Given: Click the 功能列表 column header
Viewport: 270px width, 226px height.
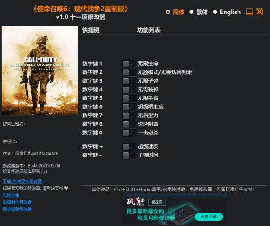Looking at the screenshot, I should coord(149,30).
